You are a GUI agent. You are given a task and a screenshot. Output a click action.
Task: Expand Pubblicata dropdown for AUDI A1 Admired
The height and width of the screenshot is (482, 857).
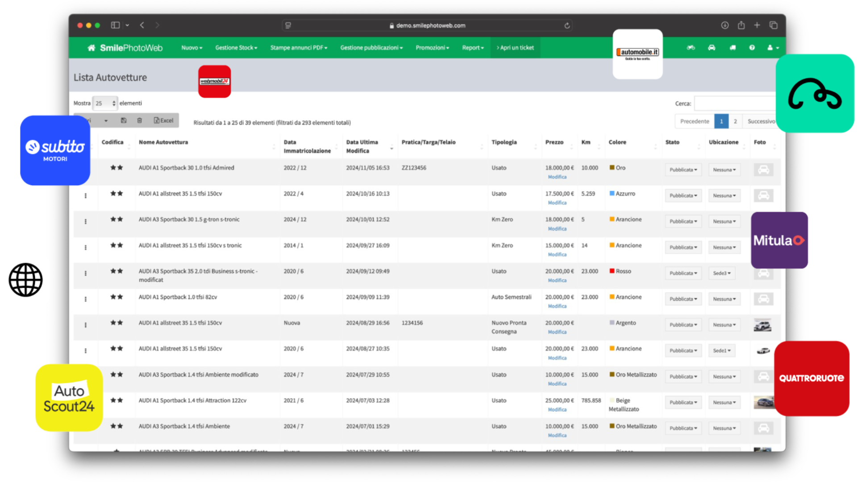coord(683,170)
